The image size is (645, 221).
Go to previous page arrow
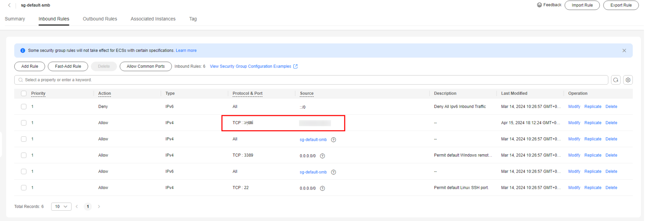coord(77,206)
